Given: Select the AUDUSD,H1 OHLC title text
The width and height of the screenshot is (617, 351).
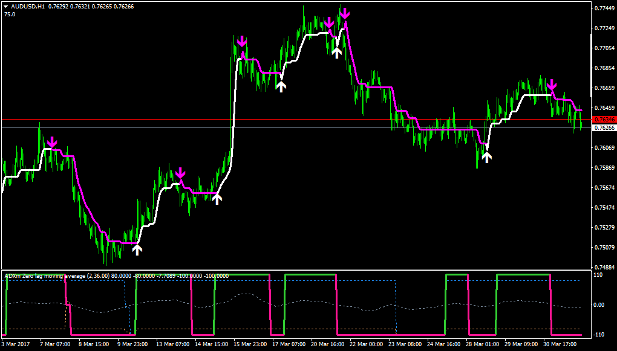Looking at the screenshot, I should 71,6.
